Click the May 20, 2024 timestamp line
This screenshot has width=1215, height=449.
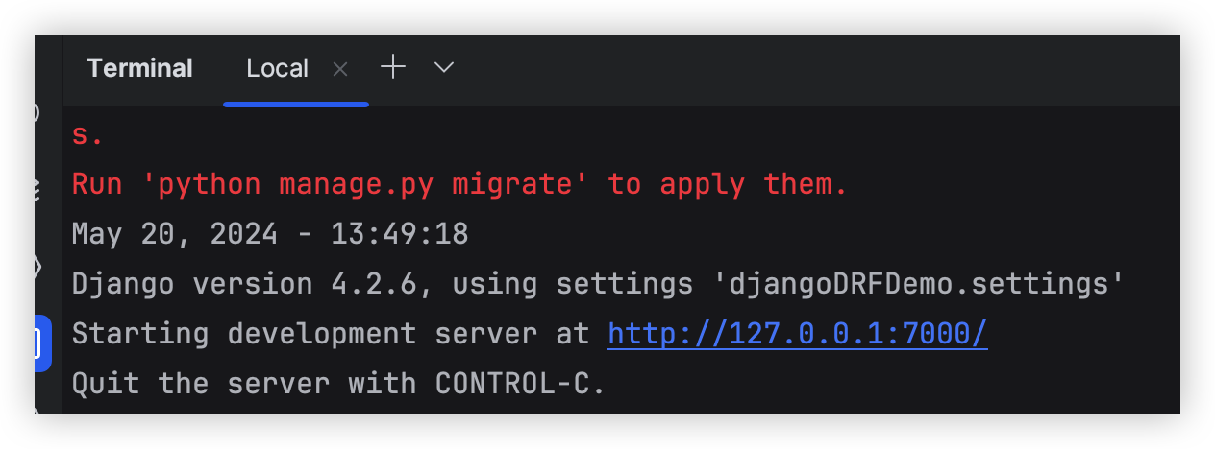pyautogui.click(x=270, y=234)
